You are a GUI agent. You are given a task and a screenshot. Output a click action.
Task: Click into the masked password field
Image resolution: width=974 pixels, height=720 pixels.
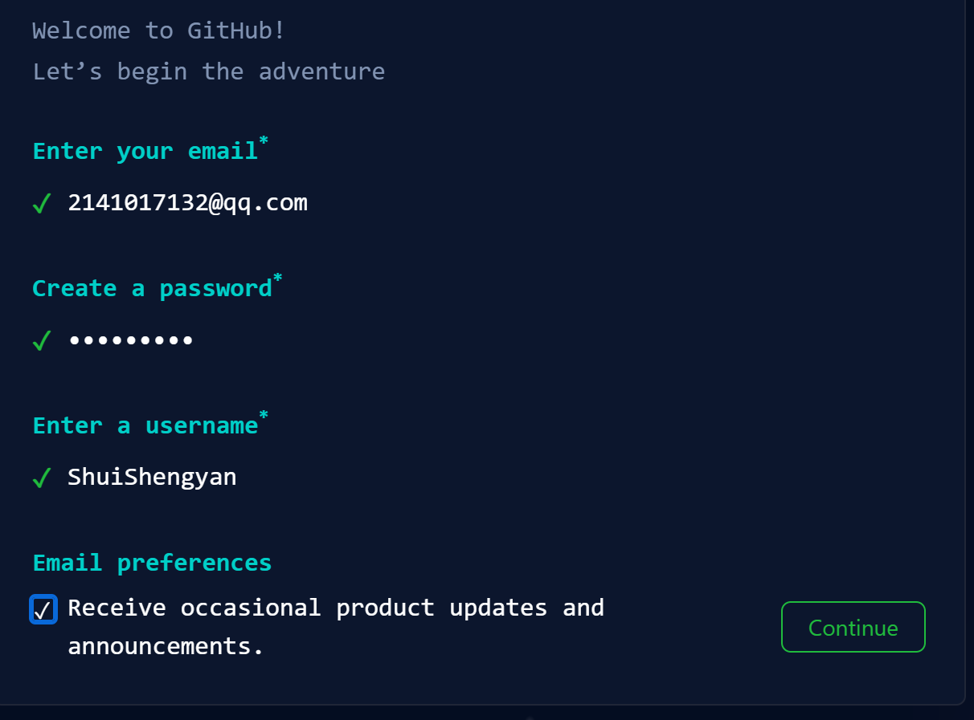pos(131,340)
